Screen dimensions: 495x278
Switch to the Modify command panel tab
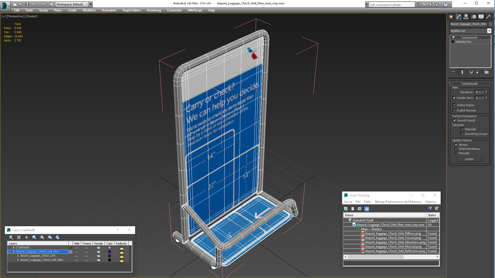(459, 17)
